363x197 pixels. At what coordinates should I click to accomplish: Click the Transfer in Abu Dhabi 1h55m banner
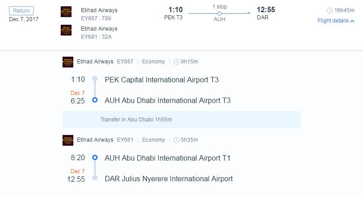coord(181,120)
